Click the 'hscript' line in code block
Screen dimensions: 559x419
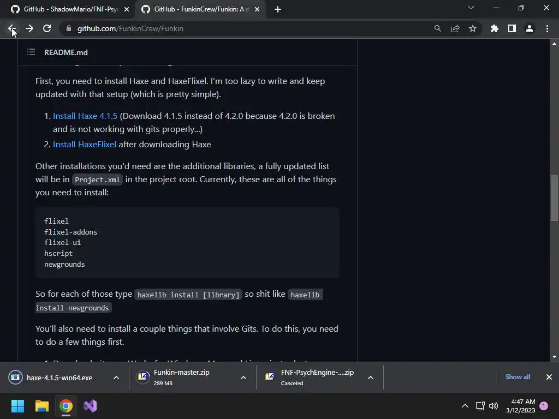pyautogui.click(x=58, y=254)
